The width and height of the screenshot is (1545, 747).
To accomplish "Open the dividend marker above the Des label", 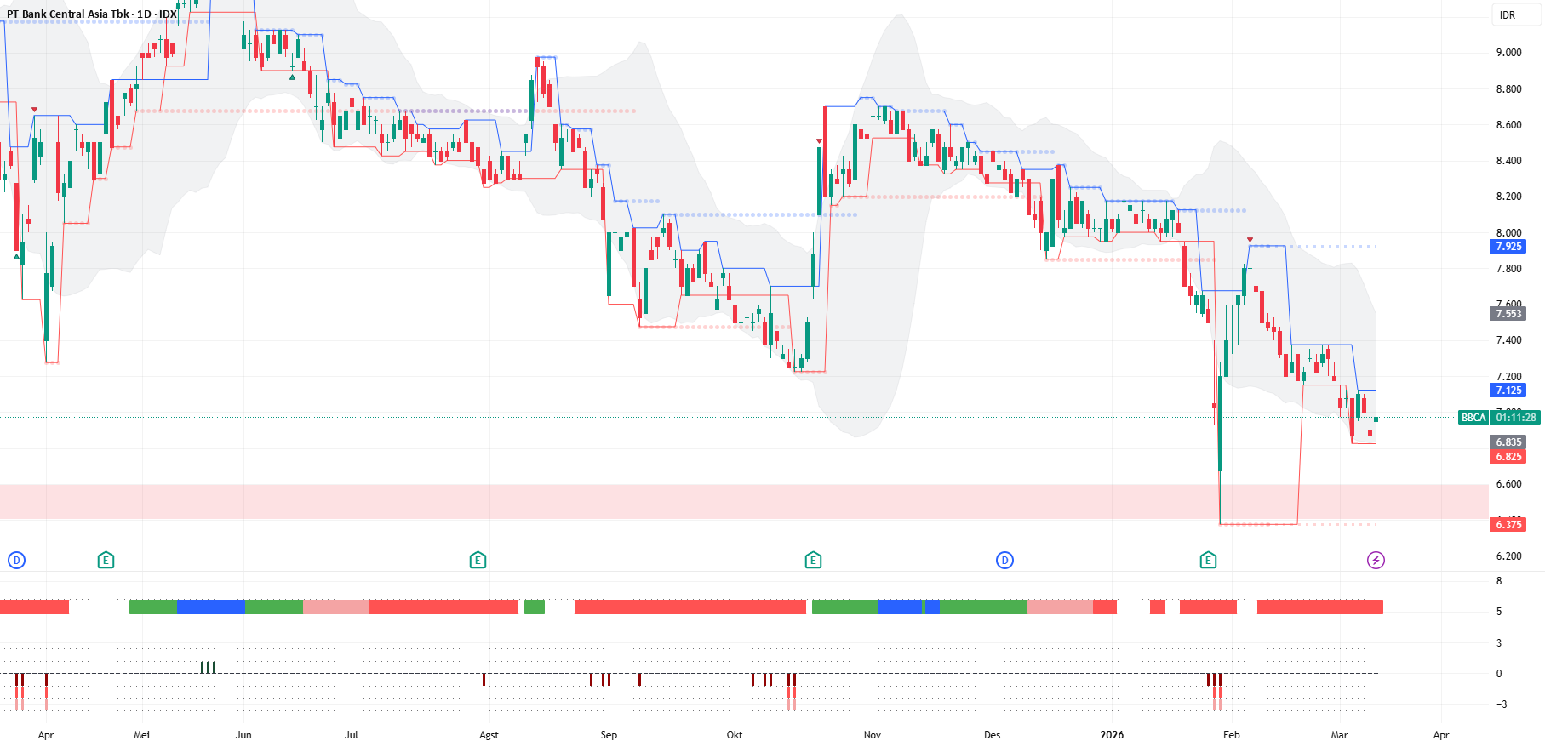I will pos(1004,560).
